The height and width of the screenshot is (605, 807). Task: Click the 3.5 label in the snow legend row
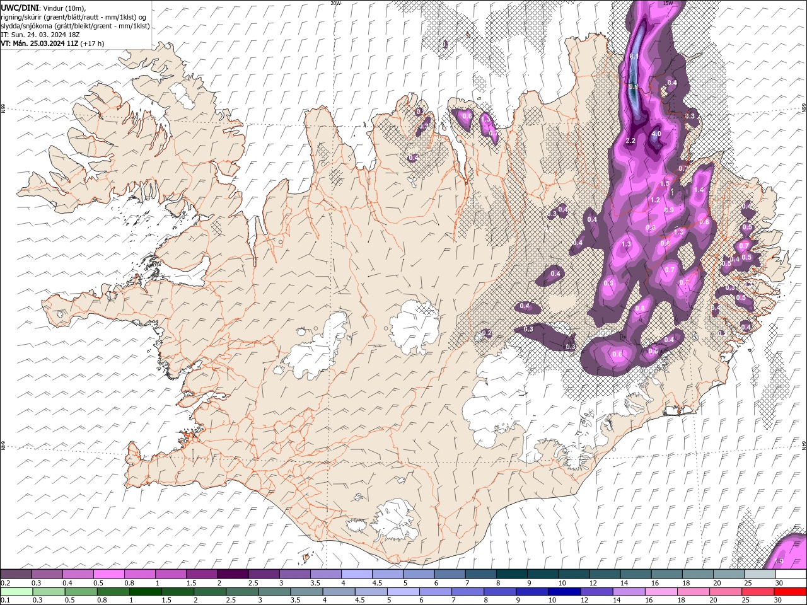[315, 583]
